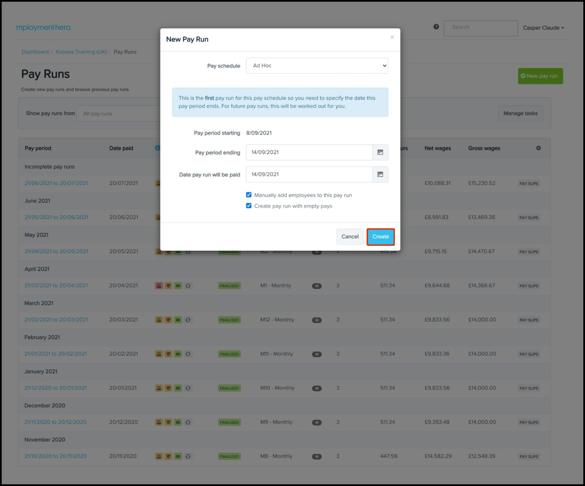Go to Dashboard breadcrumb
Viewport: 585px width, 486px height.
click(x=35, y=52)
